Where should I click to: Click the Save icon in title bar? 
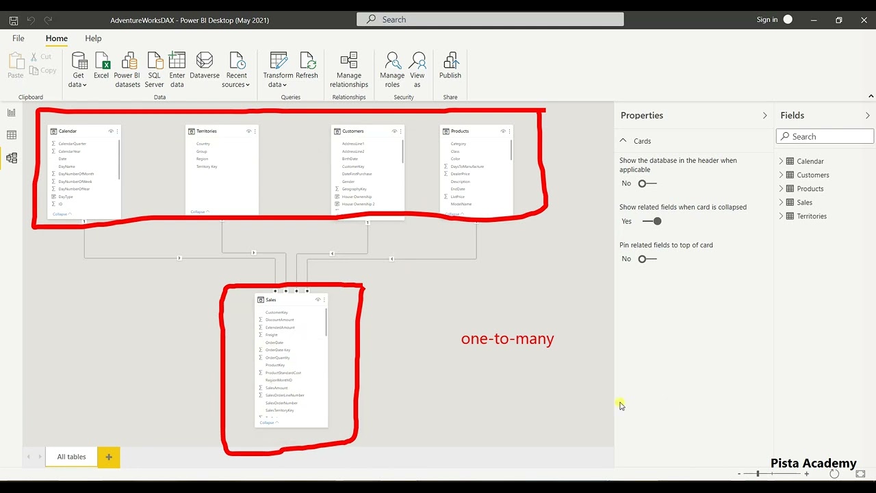pyautogui.click(x=13, y=21)
